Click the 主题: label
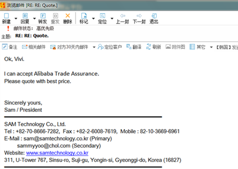This screenshot has height=169, width=238. pos(6,37)
